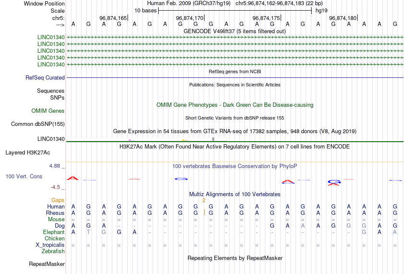Image resolution: width=404 pixels, height=274 pixels.
Task: Click the SNPs publications track label
Action: [x=57, y=97]
